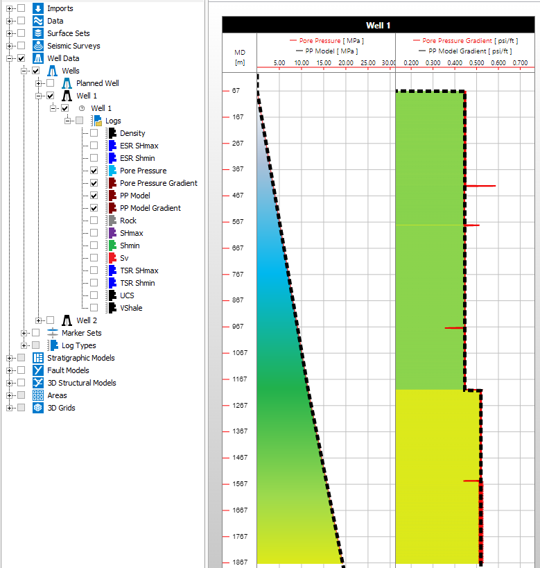Image resolution: width=540 pixels, height=568 pixels.
Task: Click the 3D Grids cube icon
Action: click(x=38, y=408)
